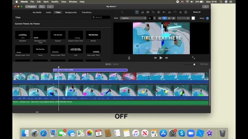The image size is (248, 139).
Task: Play the movie in the viewer
Action: pyautogui.click(x=161, y=58)
